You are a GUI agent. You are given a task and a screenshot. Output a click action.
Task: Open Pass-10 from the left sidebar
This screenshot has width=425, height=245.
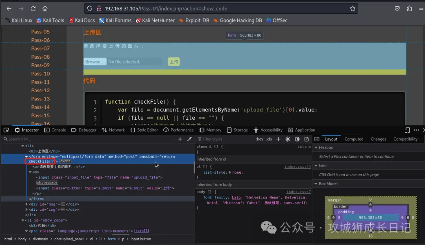pyautogui.click(x=41, y=74)
